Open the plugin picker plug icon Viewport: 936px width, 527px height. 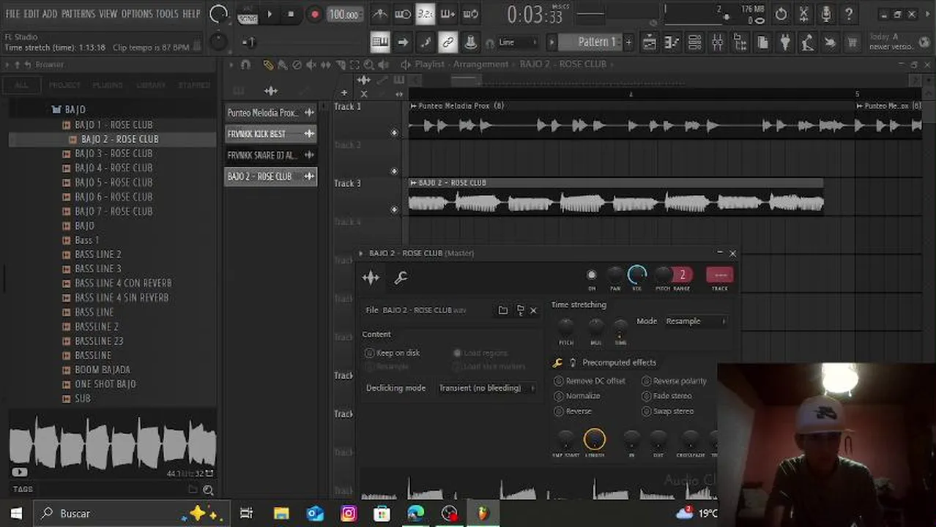pyautogui.click(x=785, y=42)
